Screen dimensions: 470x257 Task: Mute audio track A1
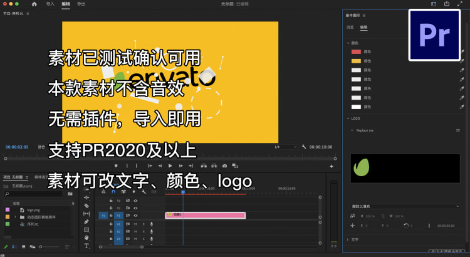135,224
